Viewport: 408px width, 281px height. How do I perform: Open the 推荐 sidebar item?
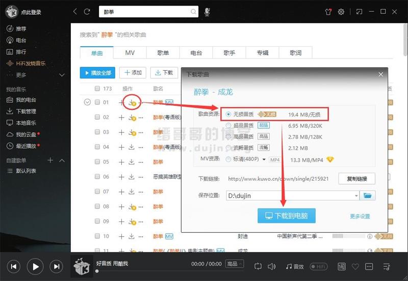[16, 29]
